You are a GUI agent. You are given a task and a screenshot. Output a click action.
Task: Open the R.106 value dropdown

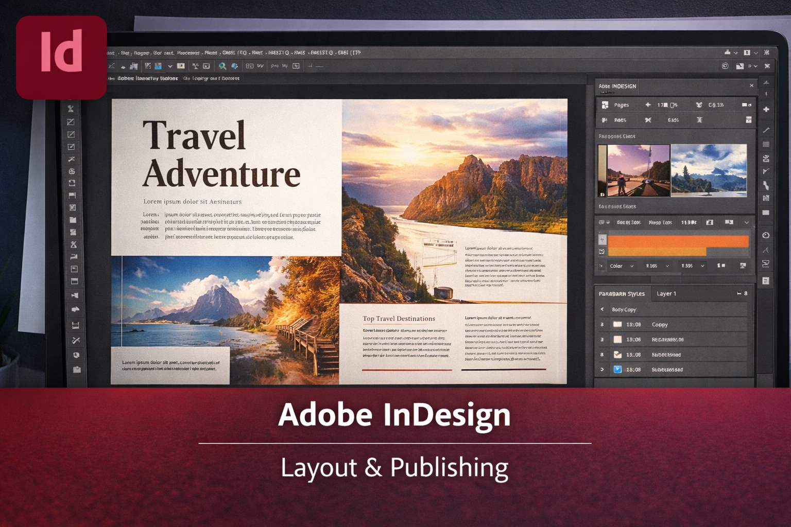(x=658, y=266)
